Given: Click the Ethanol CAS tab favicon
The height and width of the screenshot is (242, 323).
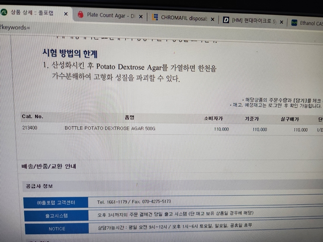Looking at the screenshot, I should [294, 23].
